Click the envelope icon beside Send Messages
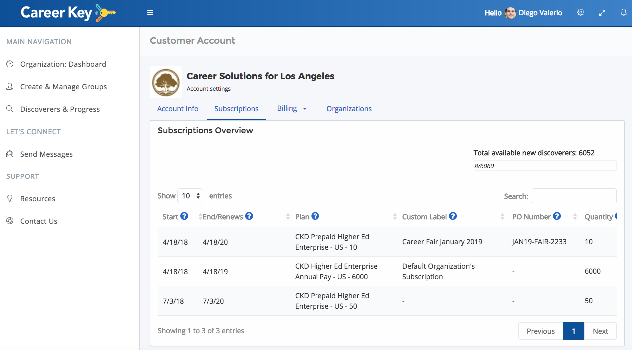The image size is (632, 350). pyautogui.click(x=10, y=154)
